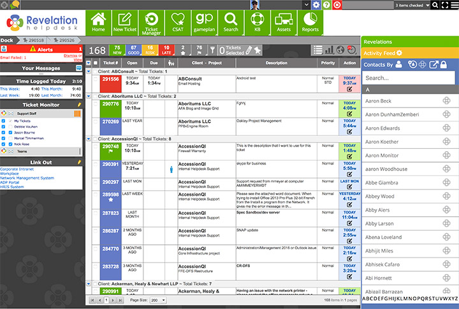Open the user profile dropdown chevron
This screenshot has height=309, width=459.
click(x=306, y=4)
